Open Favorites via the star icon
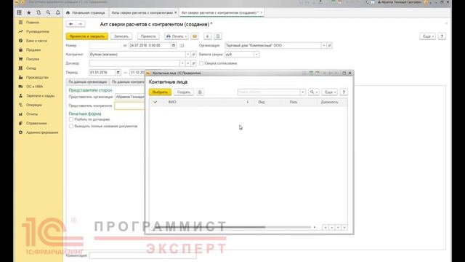 (x=29, y=12)
